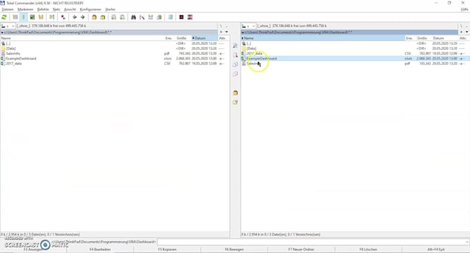Select the highlighted full details view icon

[x=23, y=17]
